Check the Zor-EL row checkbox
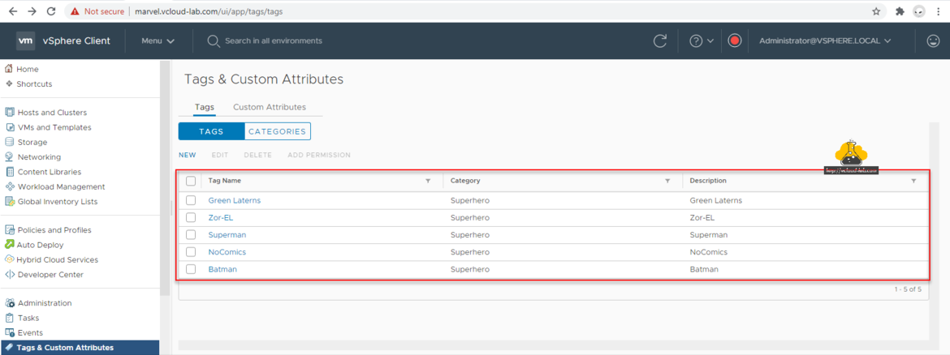The height and width of the screenshot is (355, 950). click(191, 217)
